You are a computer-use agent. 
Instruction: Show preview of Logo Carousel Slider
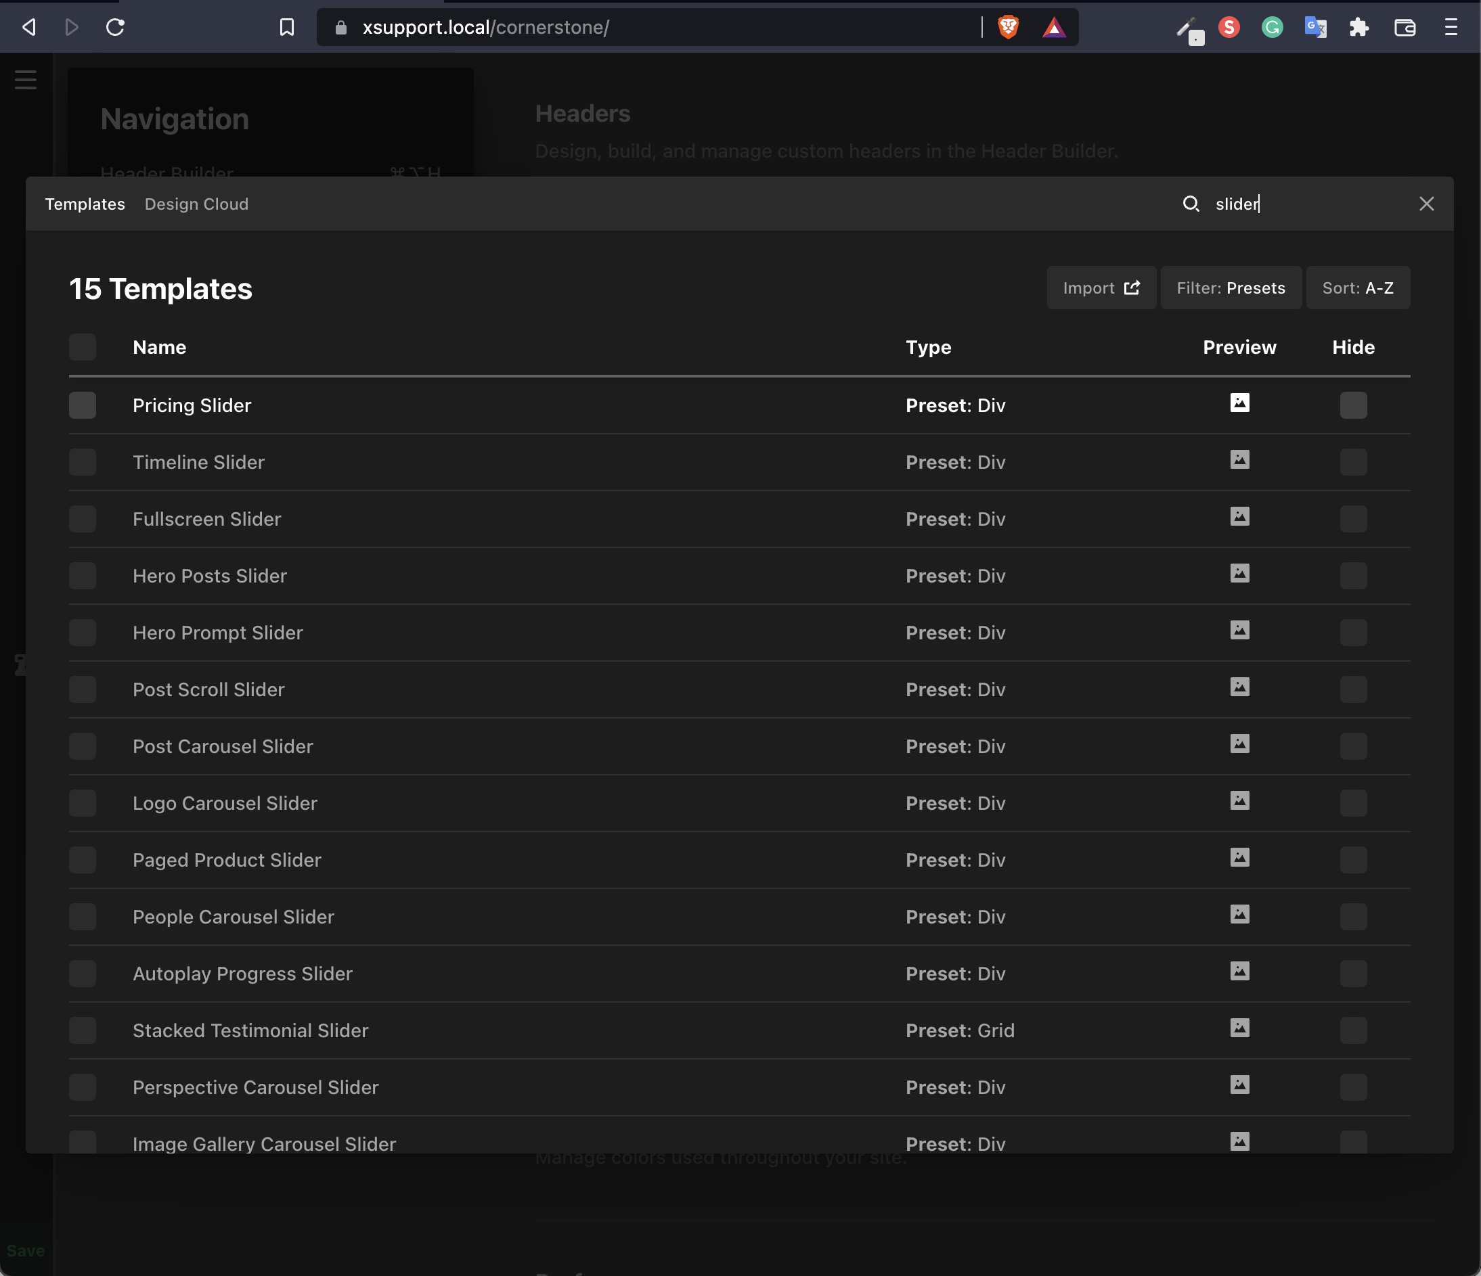pyautogui.click(x=1239, y=801)
